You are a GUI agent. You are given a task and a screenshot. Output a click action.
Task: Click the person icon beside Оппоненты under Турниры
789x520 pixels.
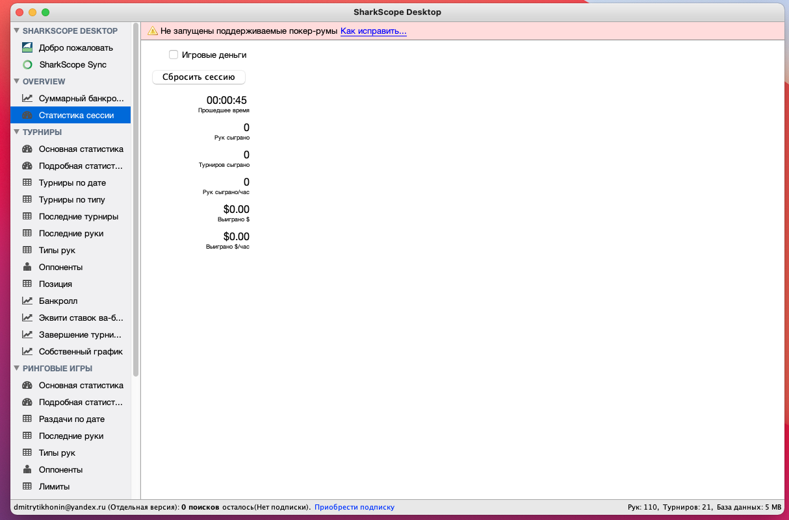(27, 267)
